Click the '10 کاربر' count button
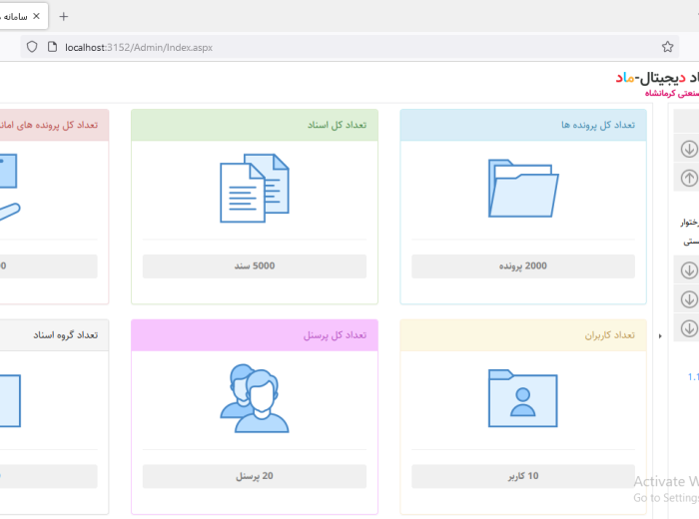This screenshot has width=699, height=519. point(522,476)
